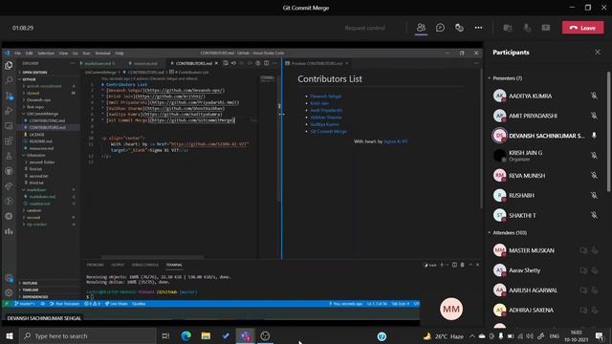Viewport: 612px width, 344px height.
Task: Toggle the mic icon for Aarav Shetty
Action: coord(595,270)
